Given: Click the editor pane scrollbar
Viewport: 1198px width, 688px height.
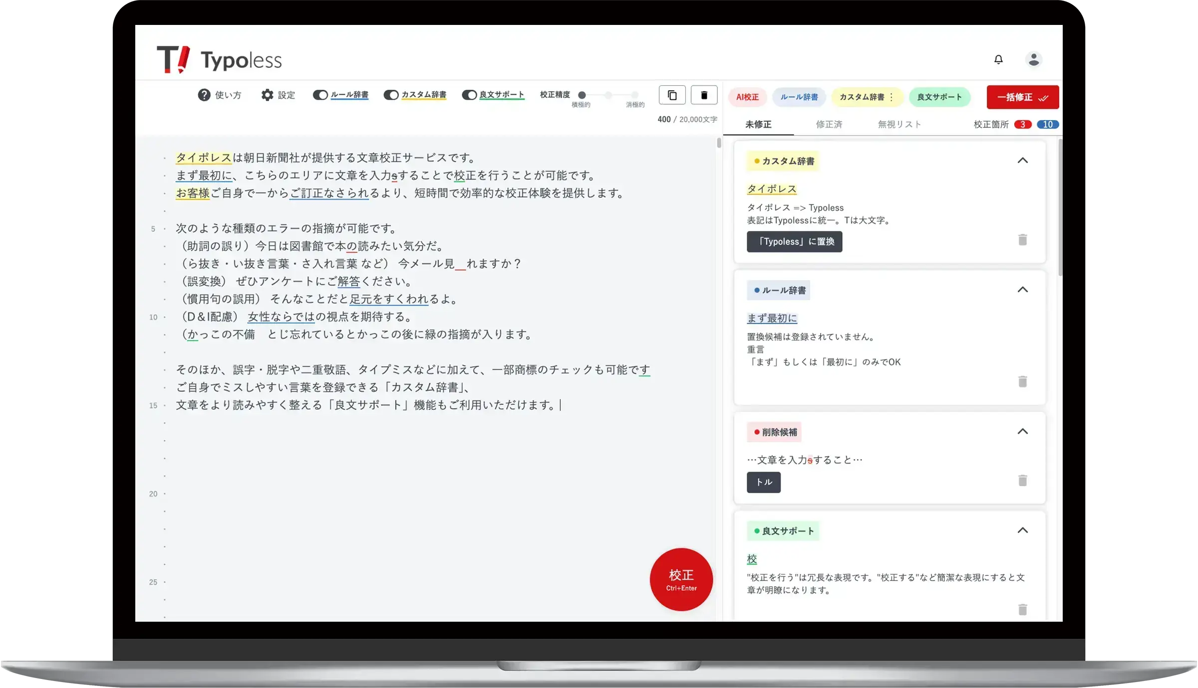Looking at the screenshot, I should (719, 143).
